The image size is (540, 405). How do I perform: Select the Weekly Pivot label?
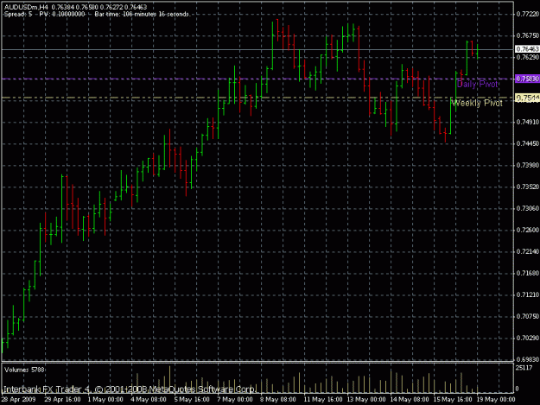point(477,103)
